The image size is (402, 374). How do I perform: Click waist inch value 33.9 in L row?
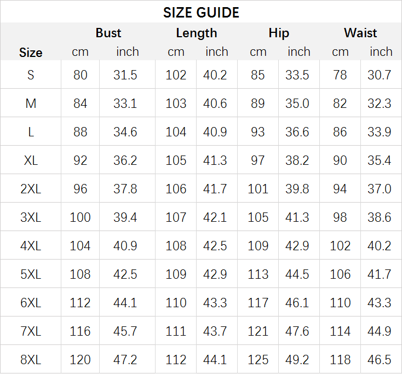(x=380, y=132)
